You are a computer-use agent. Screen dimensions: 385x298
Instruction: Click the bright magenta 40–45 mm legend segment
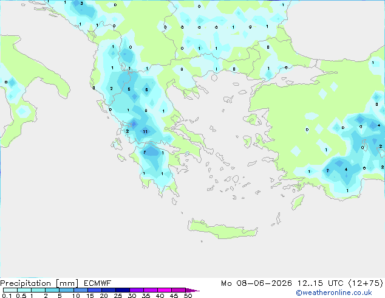(165, 290)
